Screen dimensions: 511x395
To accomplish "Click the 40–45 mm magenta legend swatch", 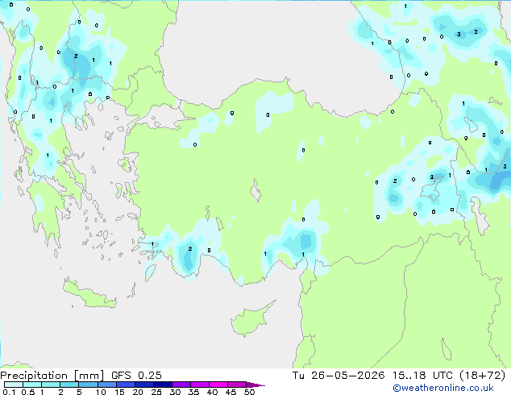I will click(218, 385).
